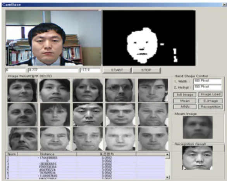Click the Width pixel input field

coord(208,81)
